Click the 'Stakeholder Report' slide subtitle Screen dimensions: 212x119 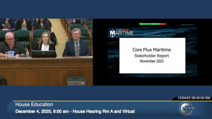152,56
